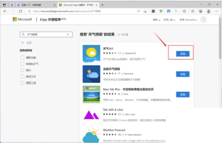Expand the 帮助 dropdown in page header
Screen dimensions: 223x143
(156, 20)
